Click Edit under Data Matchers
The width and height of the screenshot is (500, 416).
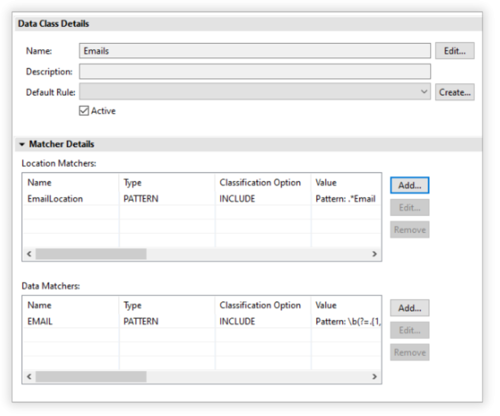click(x=409, y=330)
